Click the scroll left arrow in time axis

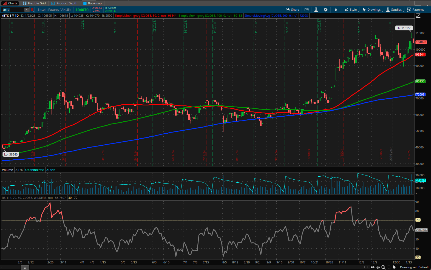364,267
